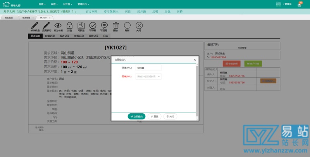
Task: Click the 封盘 lock icon
Action: (x=69, y=26)
